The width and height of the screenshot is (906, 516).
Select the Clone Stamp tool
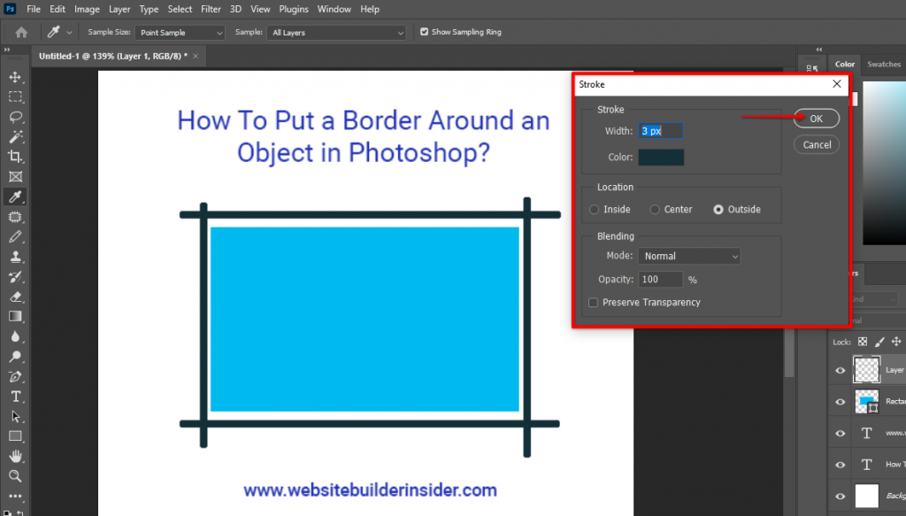pyautogui.click(x=14, y=257)
